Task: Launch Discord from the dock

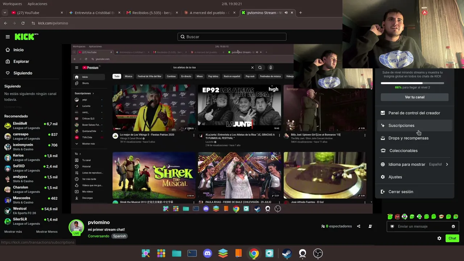Action: click(x=208, y=253)
